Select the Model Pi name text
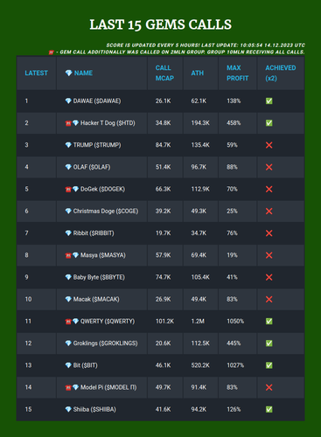Screen dimensions: 321x437 [108, 387]
